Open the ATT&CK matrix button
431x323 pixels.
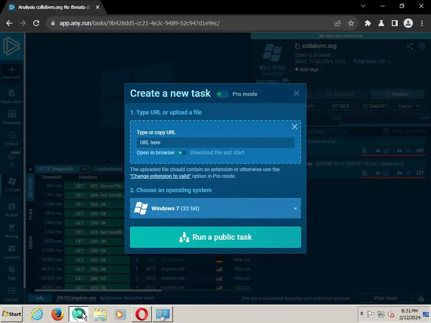341,106
